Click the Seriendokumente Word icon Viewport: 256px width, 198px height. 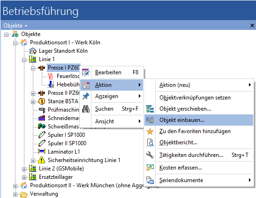click(x=150, y=180)
